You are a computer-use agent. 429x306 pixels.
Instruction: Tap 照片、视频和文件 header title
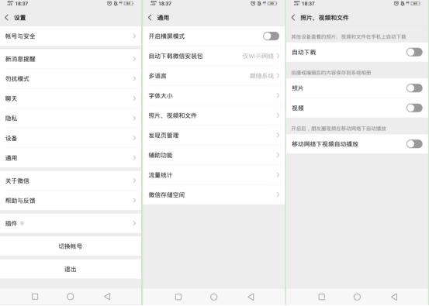click(324, 18)
